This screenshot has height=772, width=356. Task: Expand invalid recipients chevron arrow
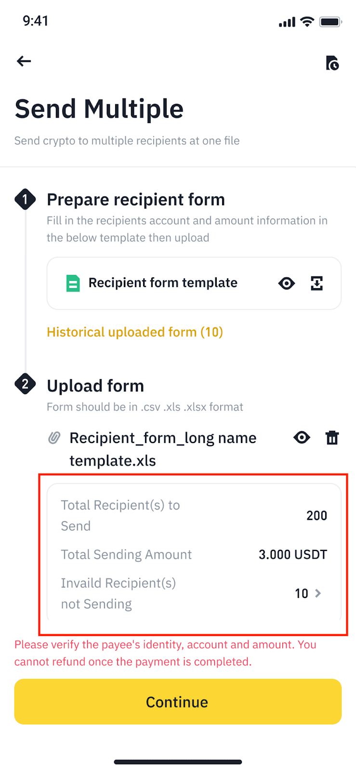[x=318, y=593]
